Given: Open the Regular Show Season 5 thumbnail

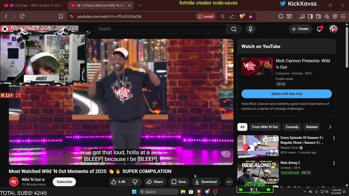Looking at the screenshot, I should 258,146.
